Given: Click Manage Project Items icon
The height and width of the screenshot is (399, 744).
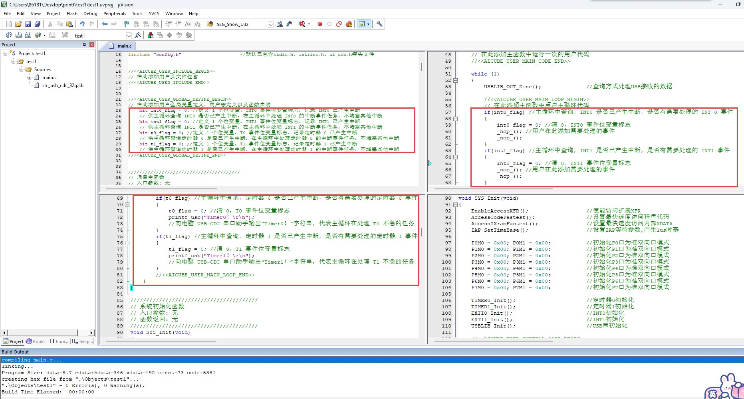Looking at the screenshot, I should click(x=151, y=35).
